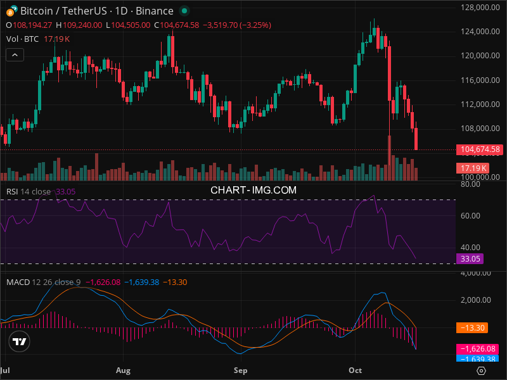Click the Oct label on time axis
507x380 pixels.
356,370
